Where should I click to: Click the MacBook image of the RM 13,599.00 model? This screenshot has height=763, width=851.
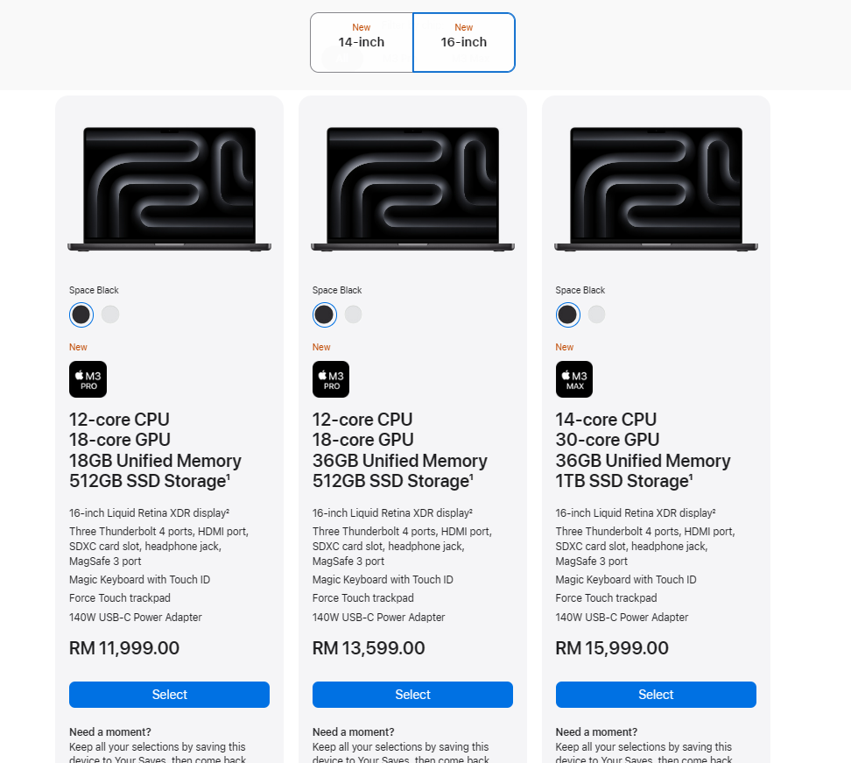click(x=412, y=188)
